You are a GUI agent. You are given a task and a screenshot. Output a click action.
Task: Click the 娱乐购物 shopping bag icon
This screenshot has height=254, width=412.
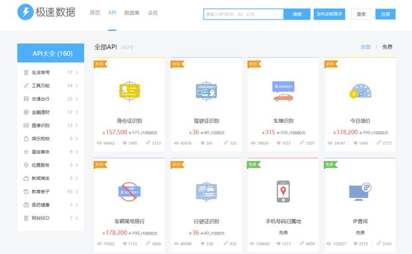point(26,138)
